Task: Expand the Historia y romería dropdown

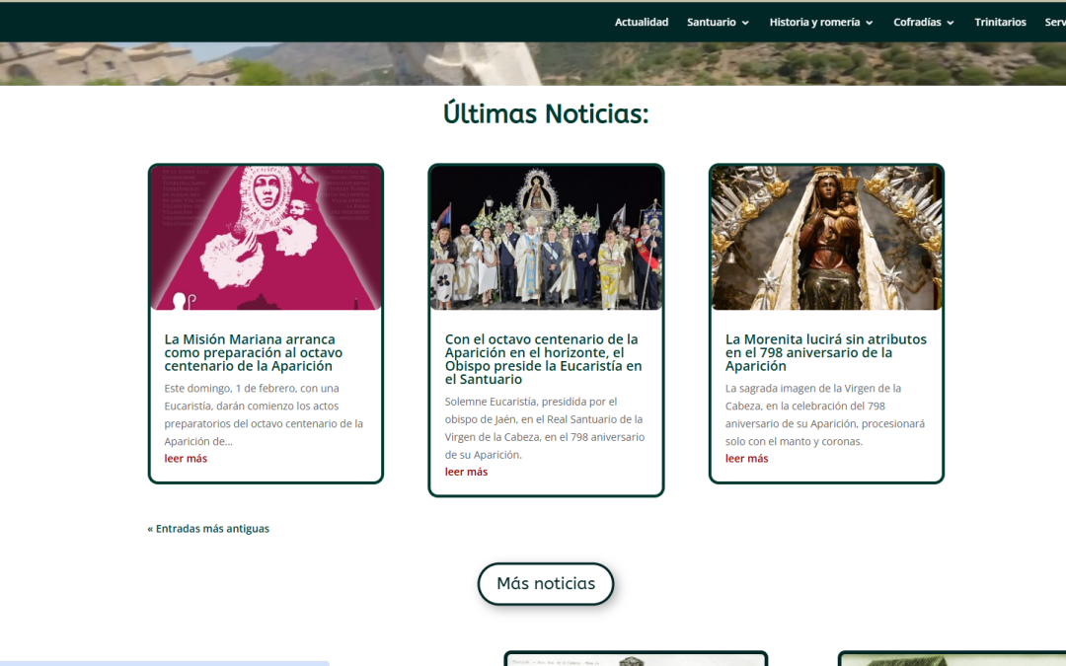Action: coord(814,22)
